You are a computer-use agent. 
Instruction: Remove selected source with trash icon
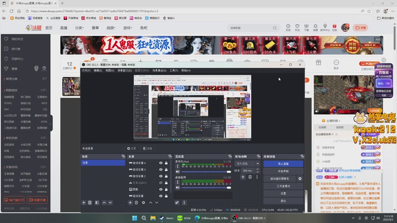(x=136, y=203)
